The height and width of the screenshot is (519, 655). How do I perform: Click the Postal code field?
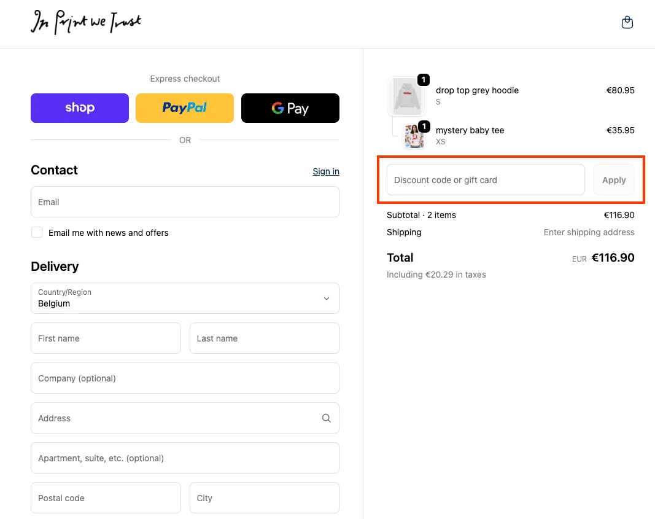(x=106, y=498)
